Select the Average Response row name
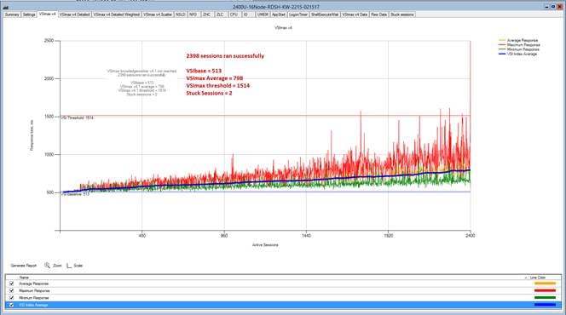The height and width of the screenshot is (315, 566). click(33, 283)
